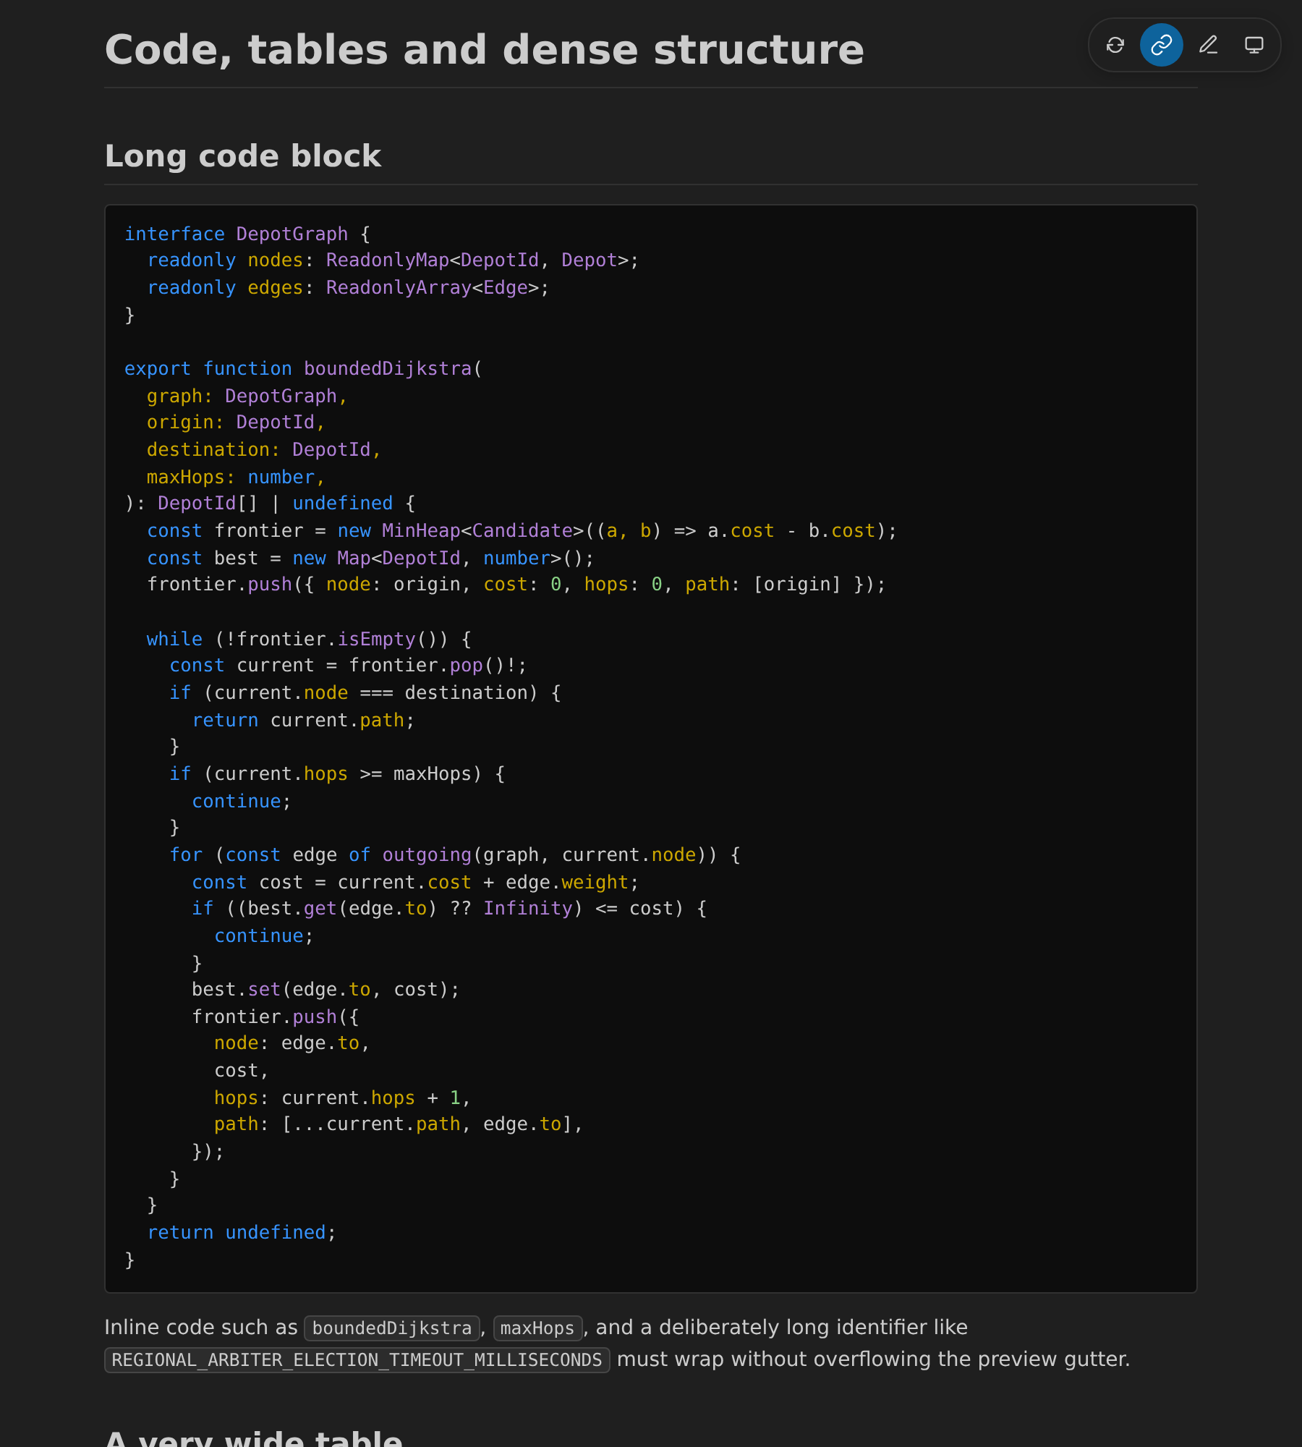1302x1447 pixels.
Task: Click the 'Code, tables and dense structure' heading
Action: pos(485,50)
